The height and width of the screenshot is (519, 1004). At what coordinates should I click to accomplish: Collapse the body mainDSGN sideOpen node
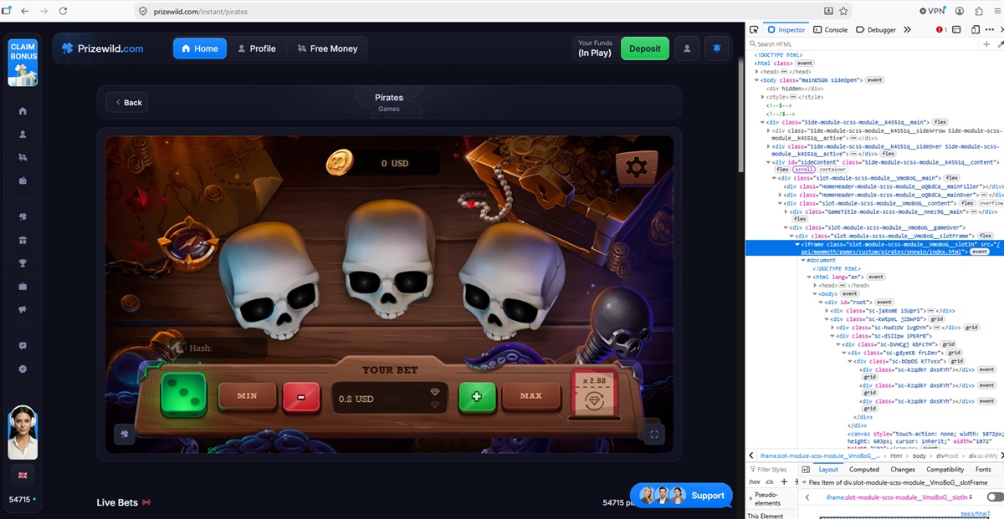point(757,80)
